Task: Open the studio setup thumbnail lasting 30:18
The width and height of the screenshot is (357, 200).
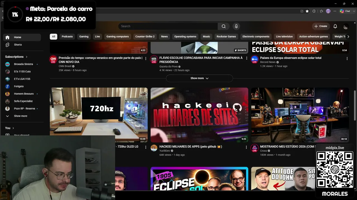Action: click(x=300, y=115)
